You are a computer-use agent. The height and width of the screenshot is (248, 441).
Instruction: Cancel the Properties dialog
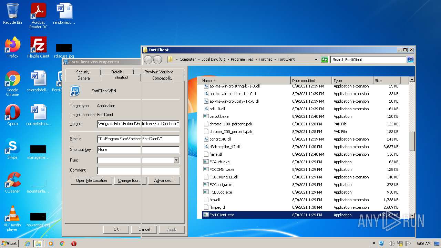[144, 229]
